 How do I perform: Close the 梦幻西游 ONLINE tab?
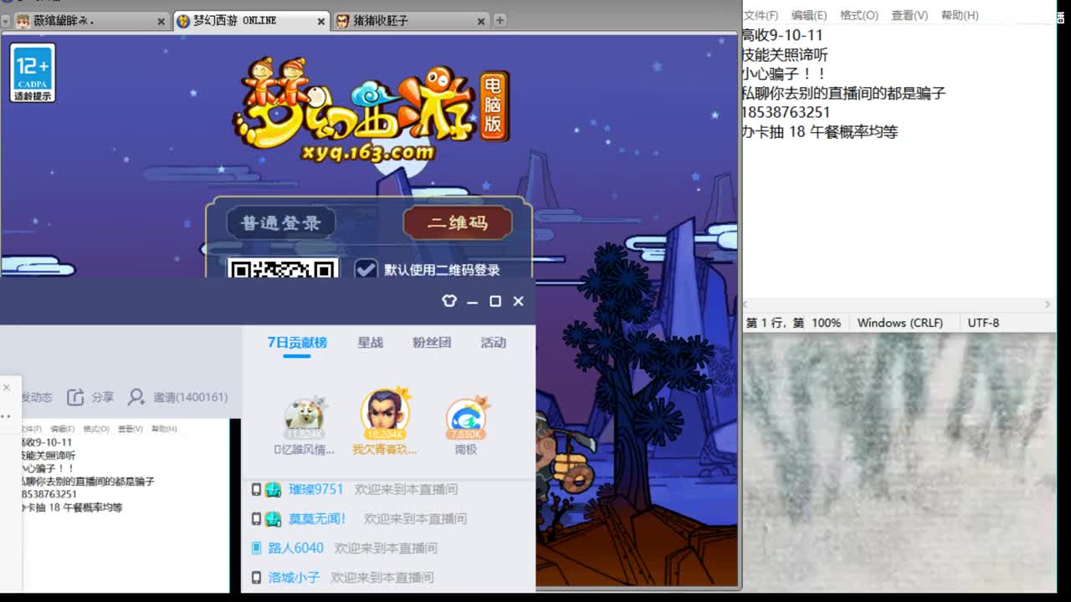[x=321, y=22]
